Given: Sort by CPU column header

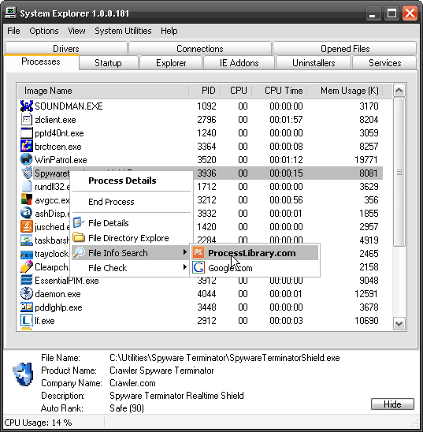Looking at the screenshot, I should pos(236,91).
